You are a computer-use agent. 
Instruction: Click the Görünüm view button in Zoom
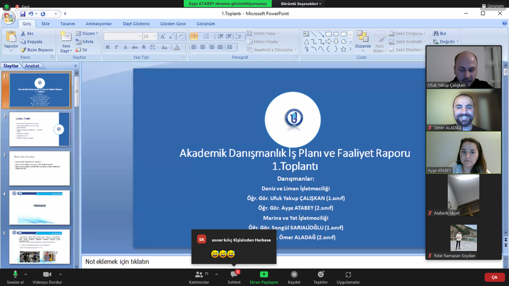pos(493,6)
